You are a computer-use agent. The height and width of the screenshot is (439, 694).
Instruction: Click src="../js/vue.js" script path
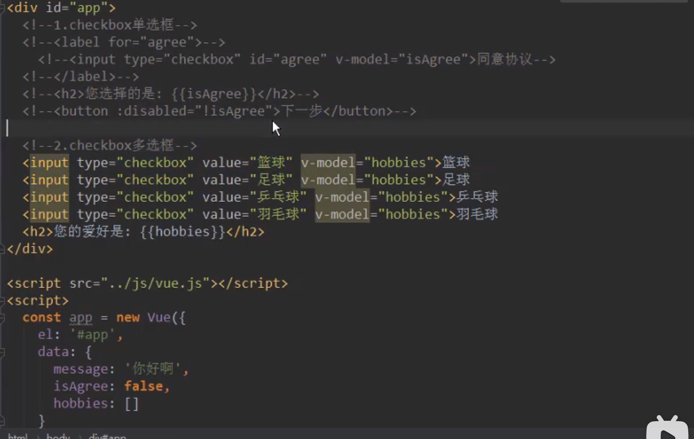(x=139, y=284)
